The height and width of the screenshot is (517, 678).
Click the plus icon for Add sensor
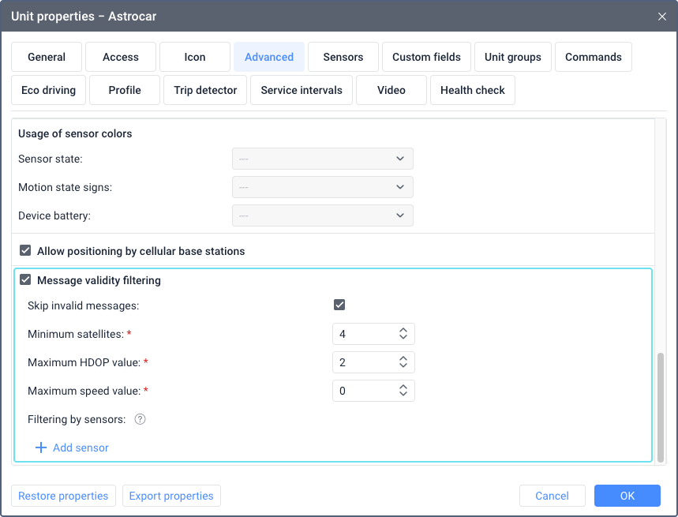41,448
